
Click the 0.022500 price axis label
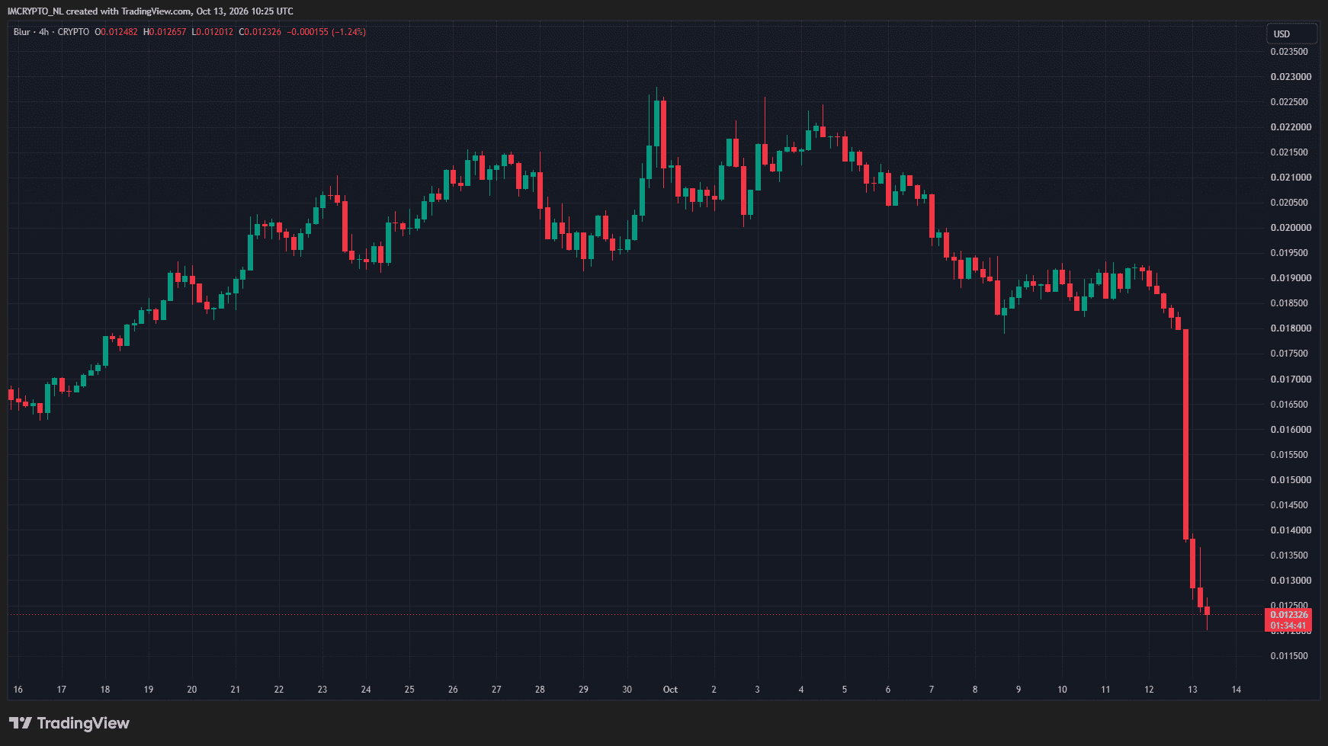pyautogui.click(x=1289, y=102)
